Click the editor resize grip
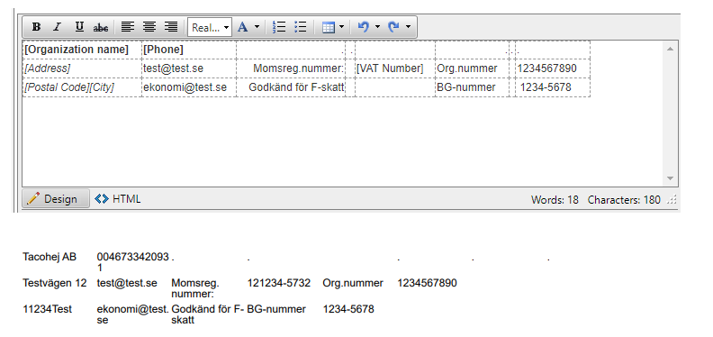This screenshot has height=337, width=713. 672,199
